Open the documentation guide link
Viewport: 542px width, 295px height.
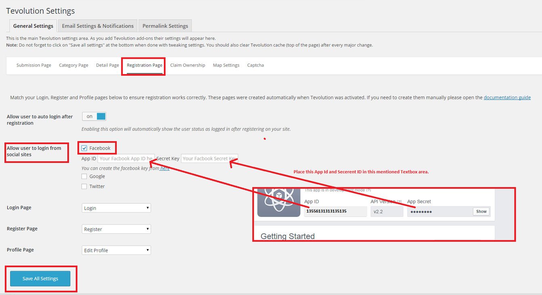coord(507,97)
